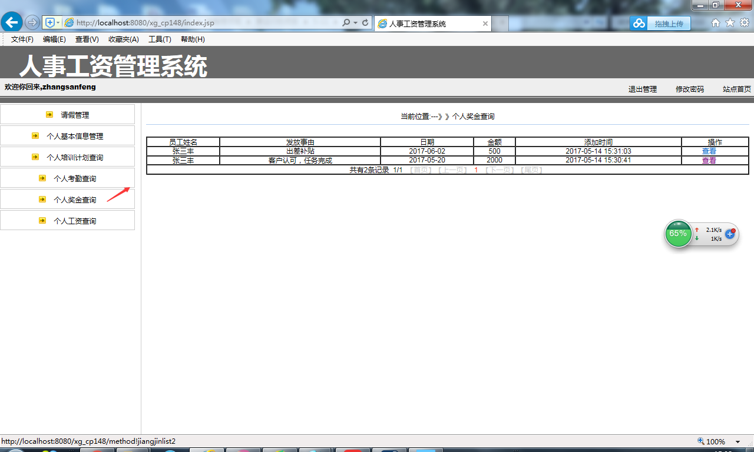Open the 编辑(E) menu
The width and height of the screenshot is (754, 452).
coord(54,39)
